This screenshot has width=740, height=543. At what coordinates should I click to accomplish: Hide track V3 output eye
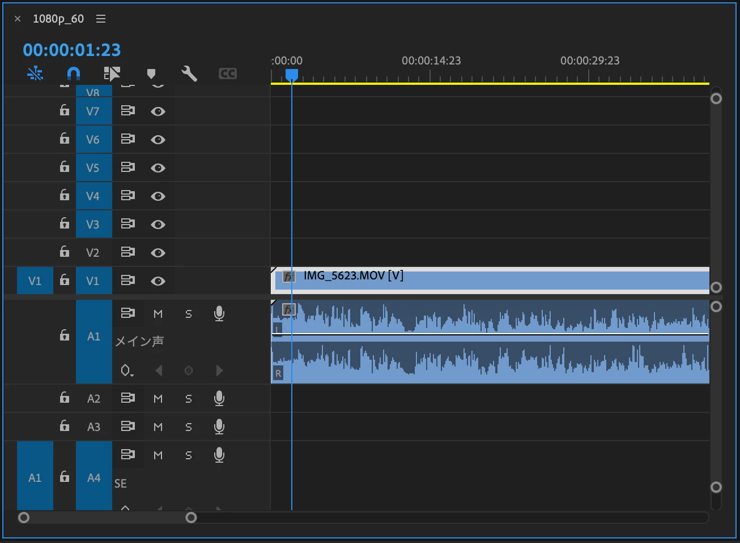[158, 225]
